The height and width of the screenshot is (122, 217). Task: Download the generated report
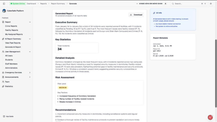[x=136, y=15]
